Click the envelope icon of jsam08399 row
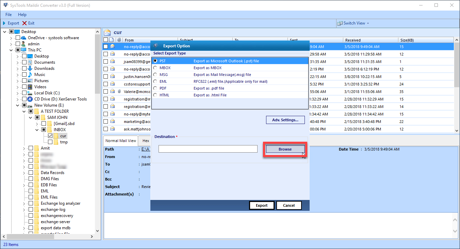 coord(112,61)
